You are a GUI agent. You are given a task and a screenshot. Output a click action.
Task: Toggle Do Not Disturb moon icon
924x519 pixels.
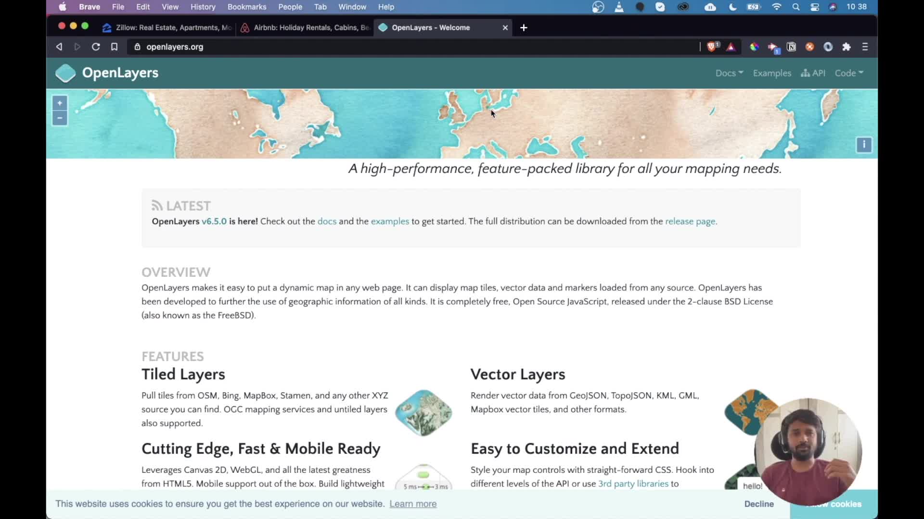tap(732, 7)
